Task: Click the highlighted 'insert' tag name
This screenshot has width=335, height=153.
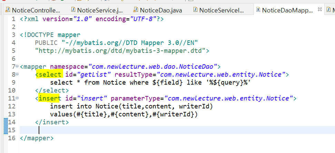Action: click(x=50, y=98)
